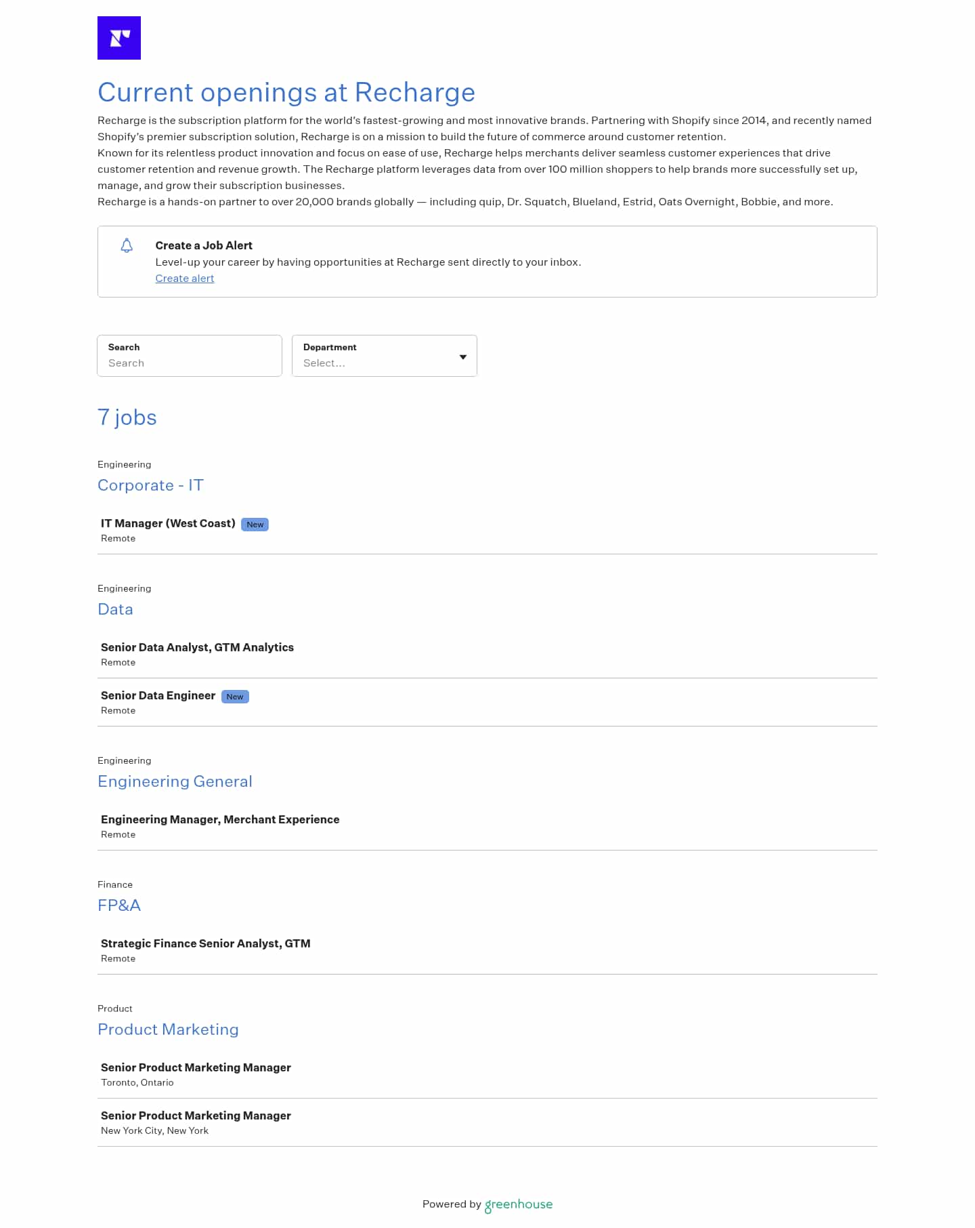This screenshot has height=1228, width=975.
Task: Click the Create alert link
Action: tap(184, 279)
